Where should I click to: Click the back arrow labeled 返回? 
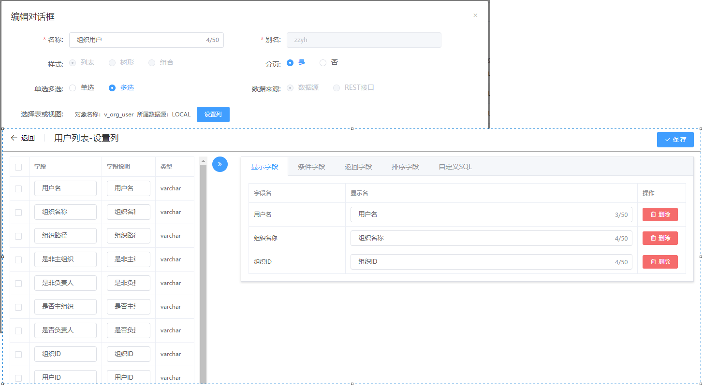coord(23,138)
